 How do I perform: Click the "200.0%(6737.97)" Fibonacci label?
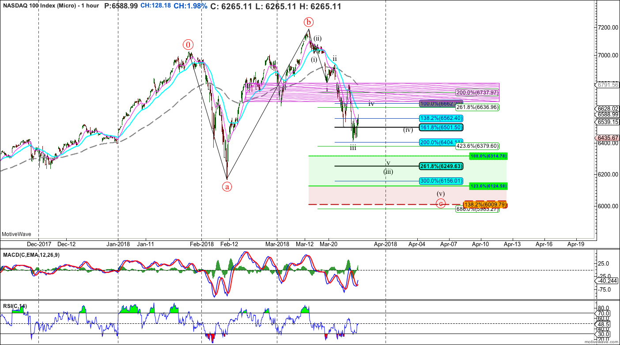point(477,93)
